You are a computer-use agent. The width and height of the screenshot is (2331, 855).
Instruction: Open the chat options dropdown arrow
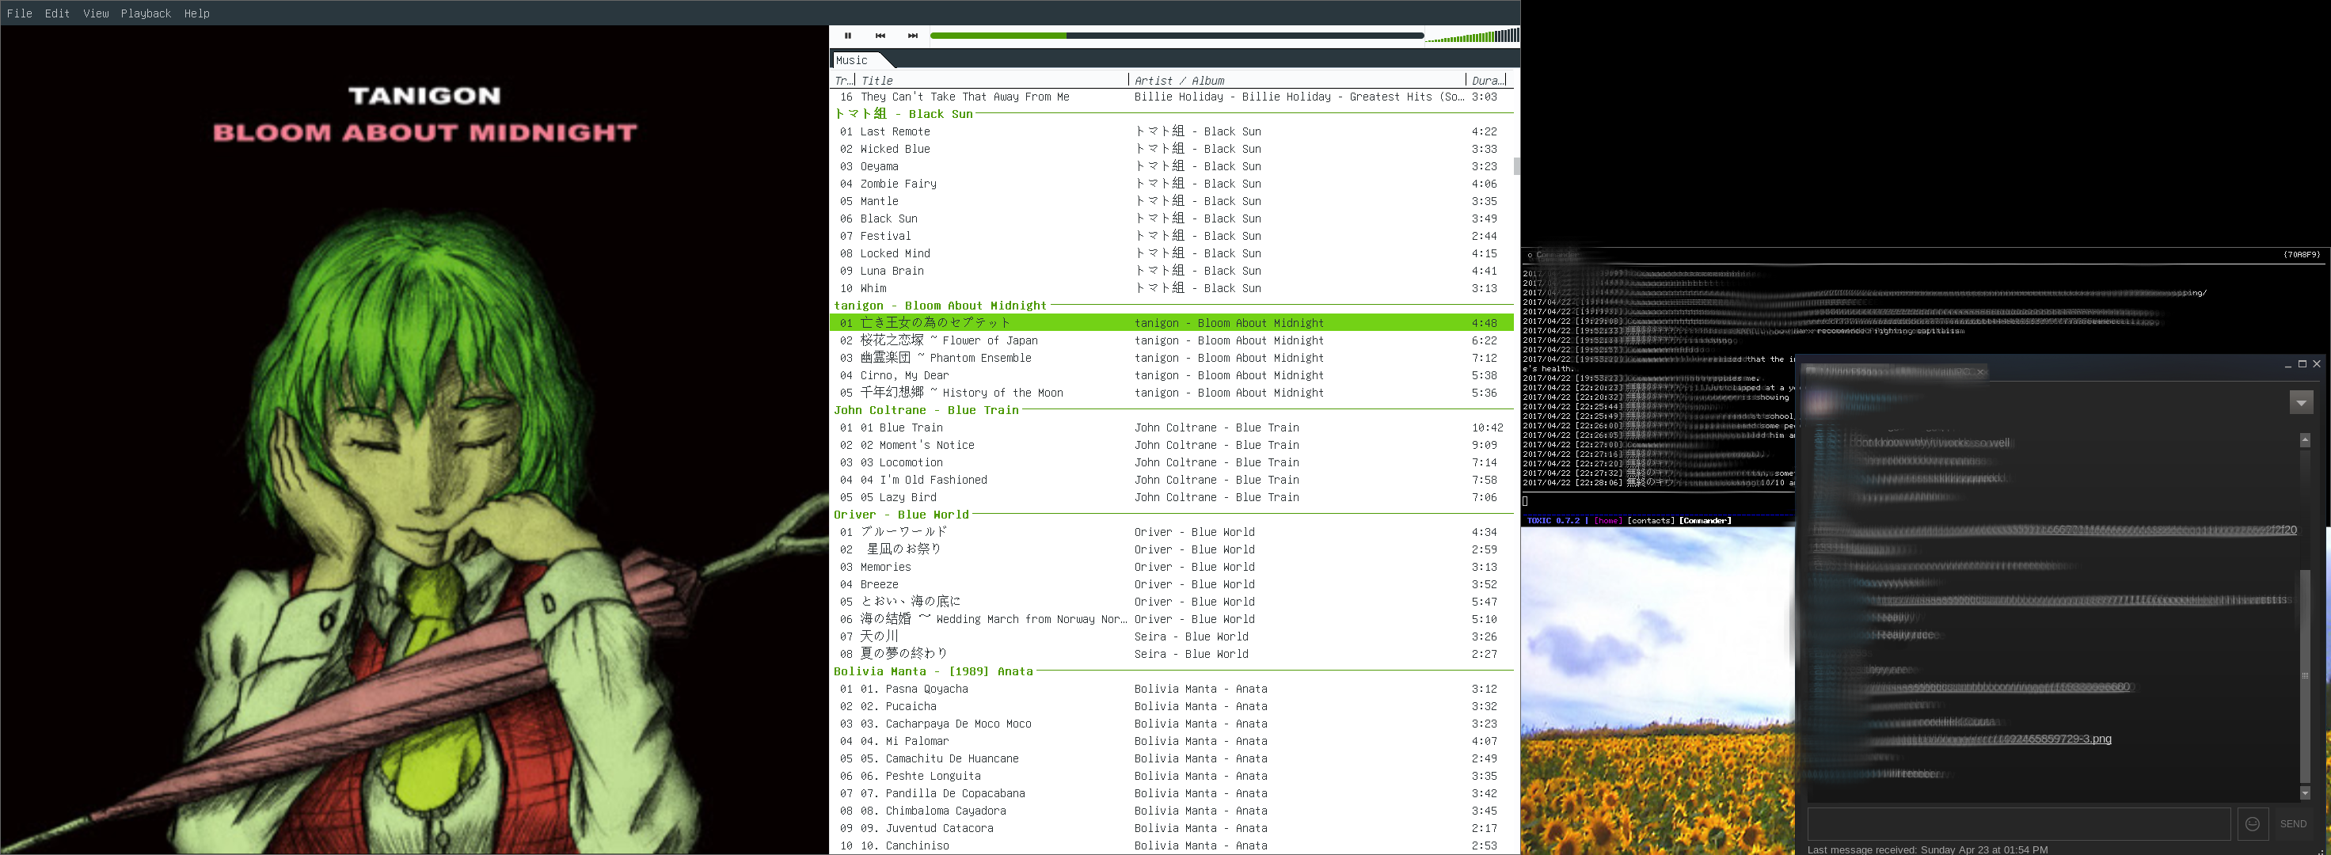[2301, 403]
